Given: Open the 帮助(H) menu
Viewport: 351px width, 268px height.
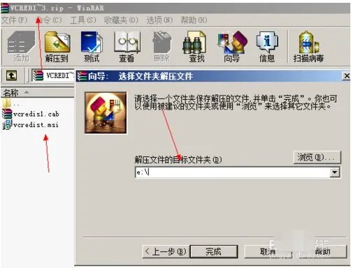Looking at the screenshot, I should [x=194, y=20].
